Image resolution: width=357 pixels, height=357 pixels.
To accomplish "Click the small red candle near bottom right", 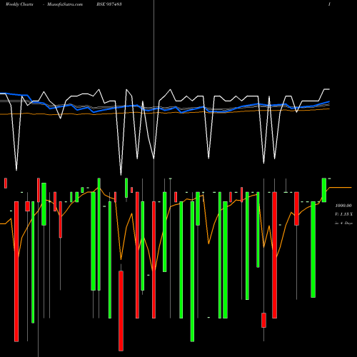I will [263, 321].
